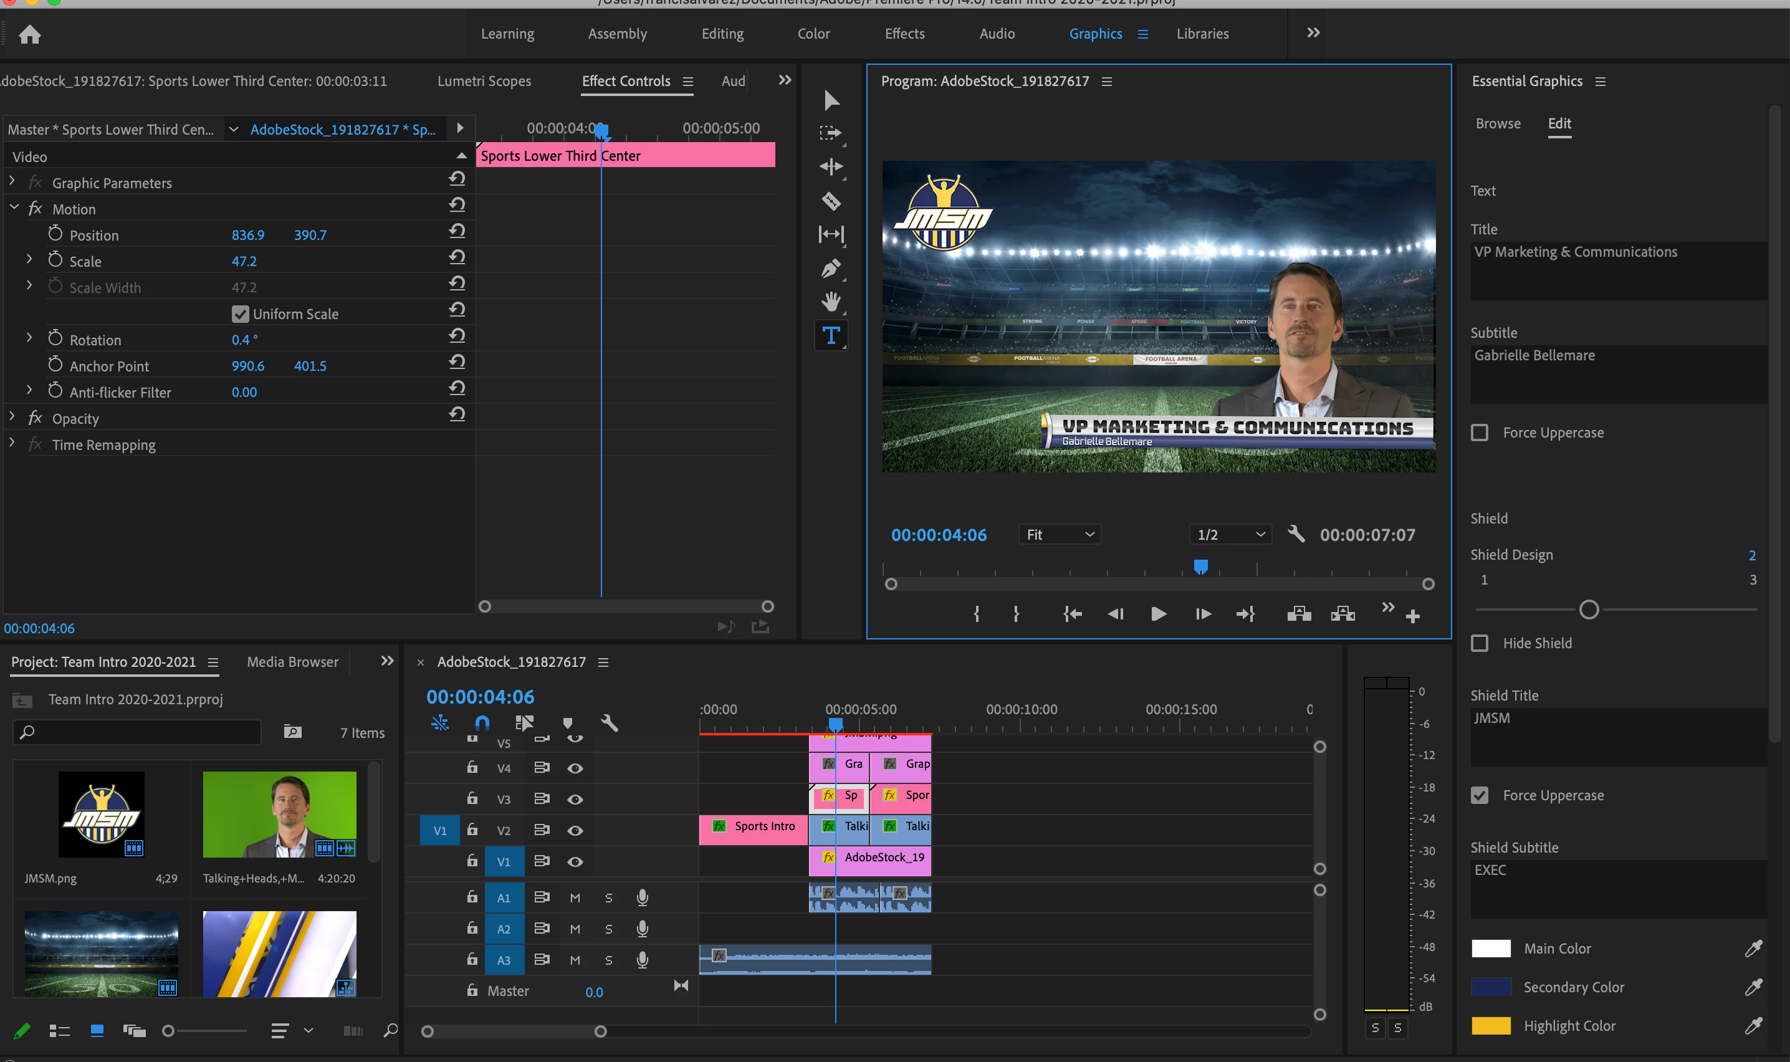This screenshot has height=1062, width=1790.
Task: Open the Fit zoom level dropdown
Action: coord(1060,535)
